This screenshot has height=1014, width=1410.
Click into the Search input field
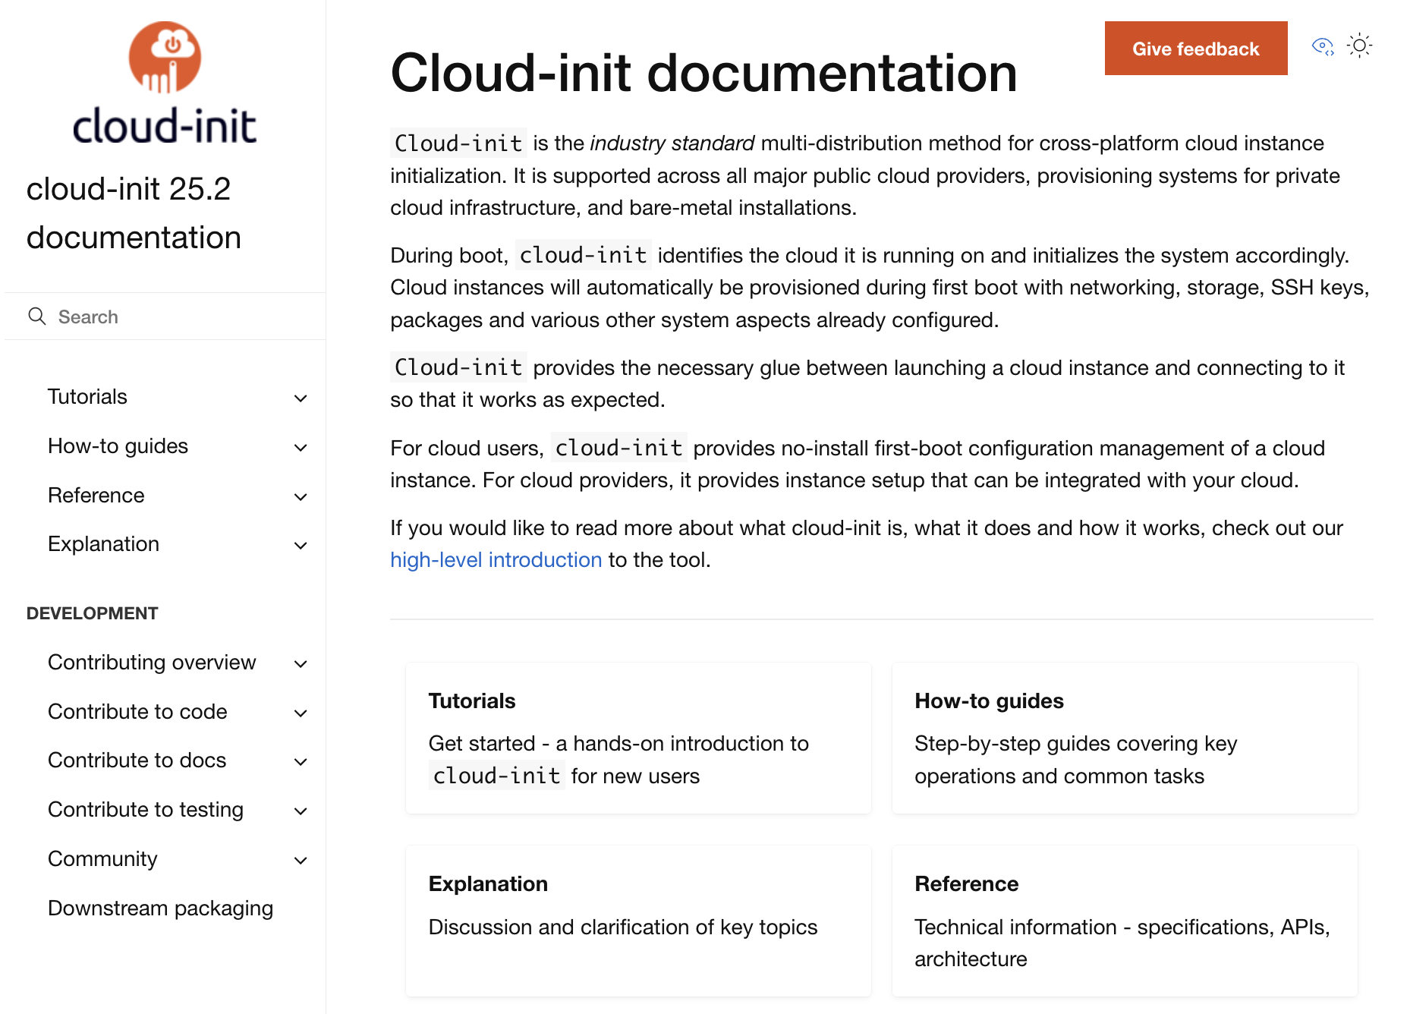click(182, 316)
